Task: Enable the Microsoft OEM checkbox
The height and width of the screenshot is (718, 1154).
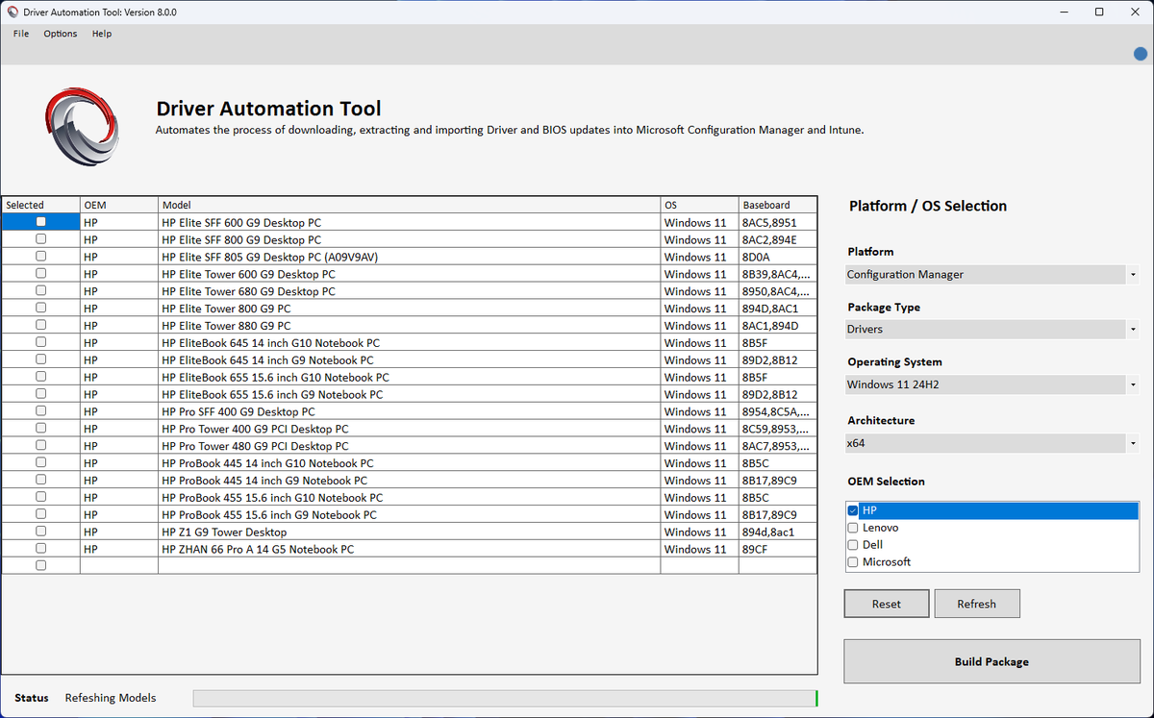Action: point(853,562)
